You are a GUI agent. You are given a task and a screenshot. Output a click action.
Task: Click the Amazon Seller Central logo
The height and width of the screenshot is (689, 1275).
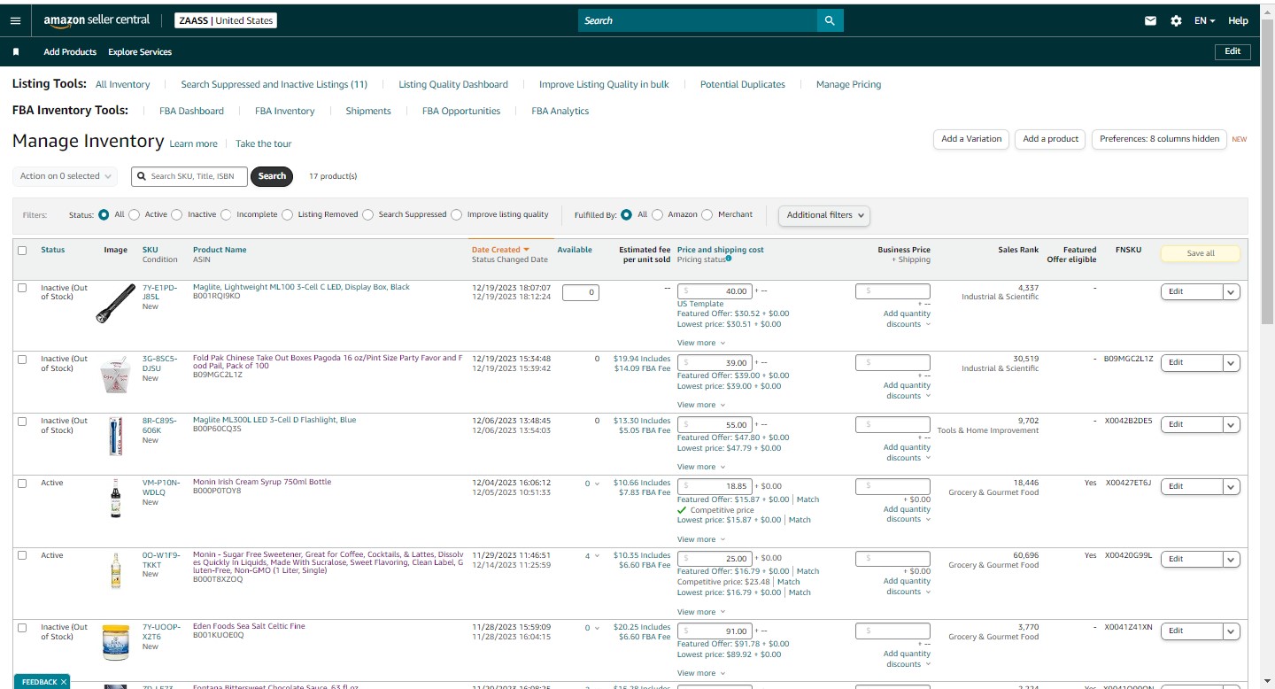(x=97, y=20)
